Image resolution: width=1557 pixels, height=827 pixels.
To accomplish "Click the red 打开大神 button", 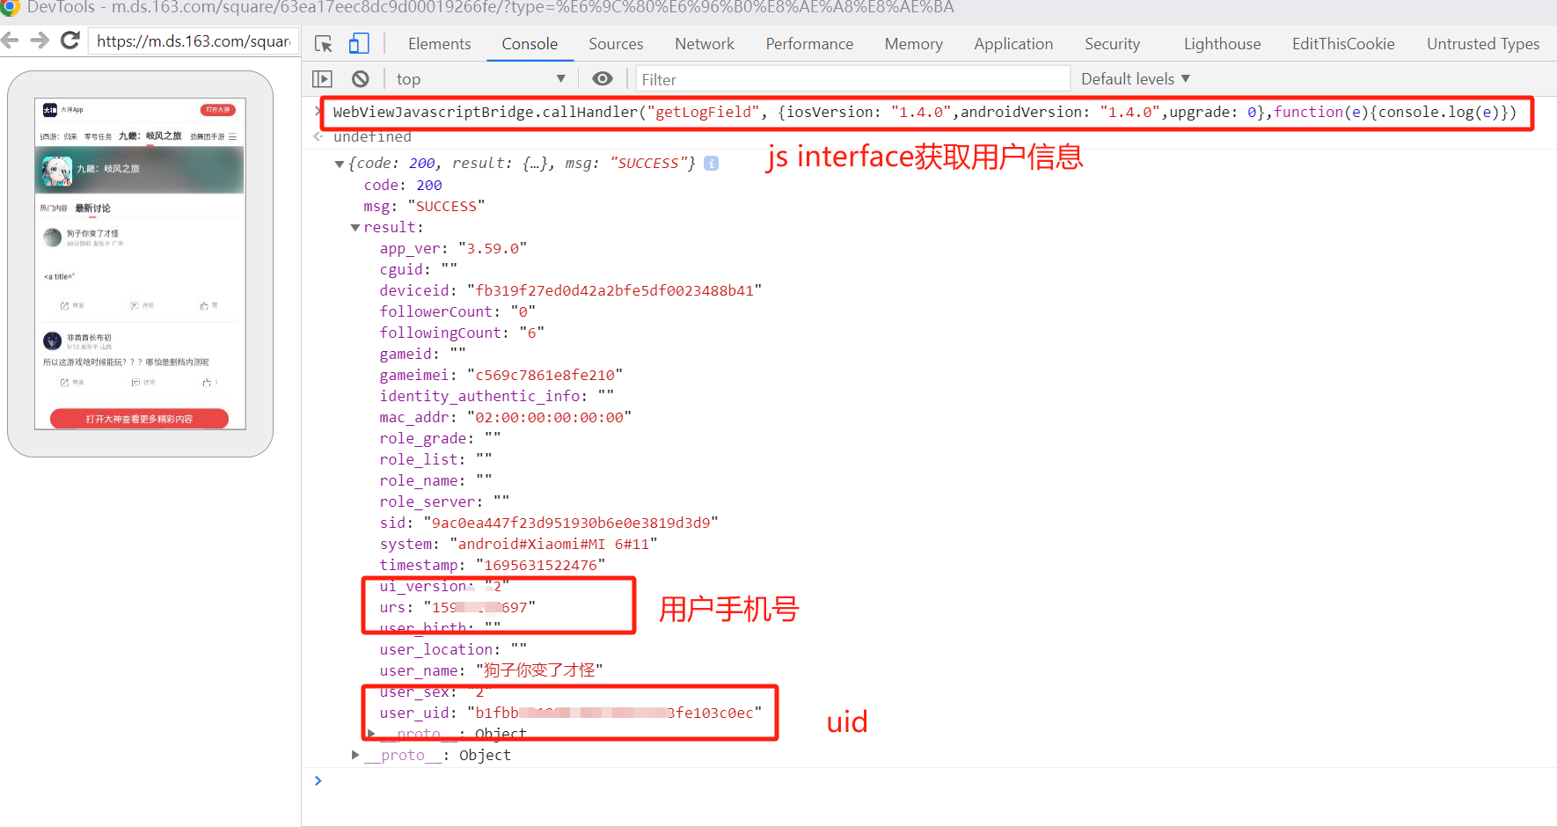I will 217,110.
